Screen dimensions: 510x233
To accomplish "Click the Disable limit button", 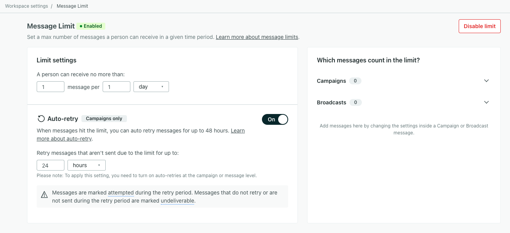I will pyautogui.click(x=480, y=26).
